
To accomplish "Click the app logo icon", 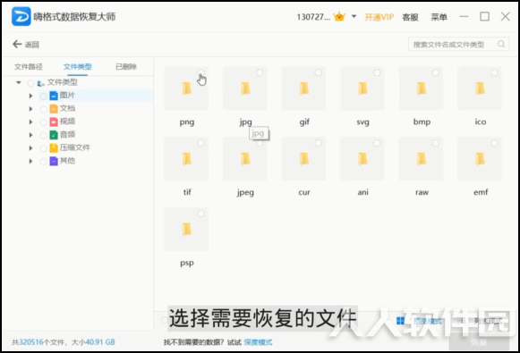I will click(x=21, y=16).
